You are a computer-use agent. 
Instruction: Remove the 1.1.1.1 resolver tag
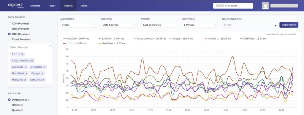tap(22, 54)
